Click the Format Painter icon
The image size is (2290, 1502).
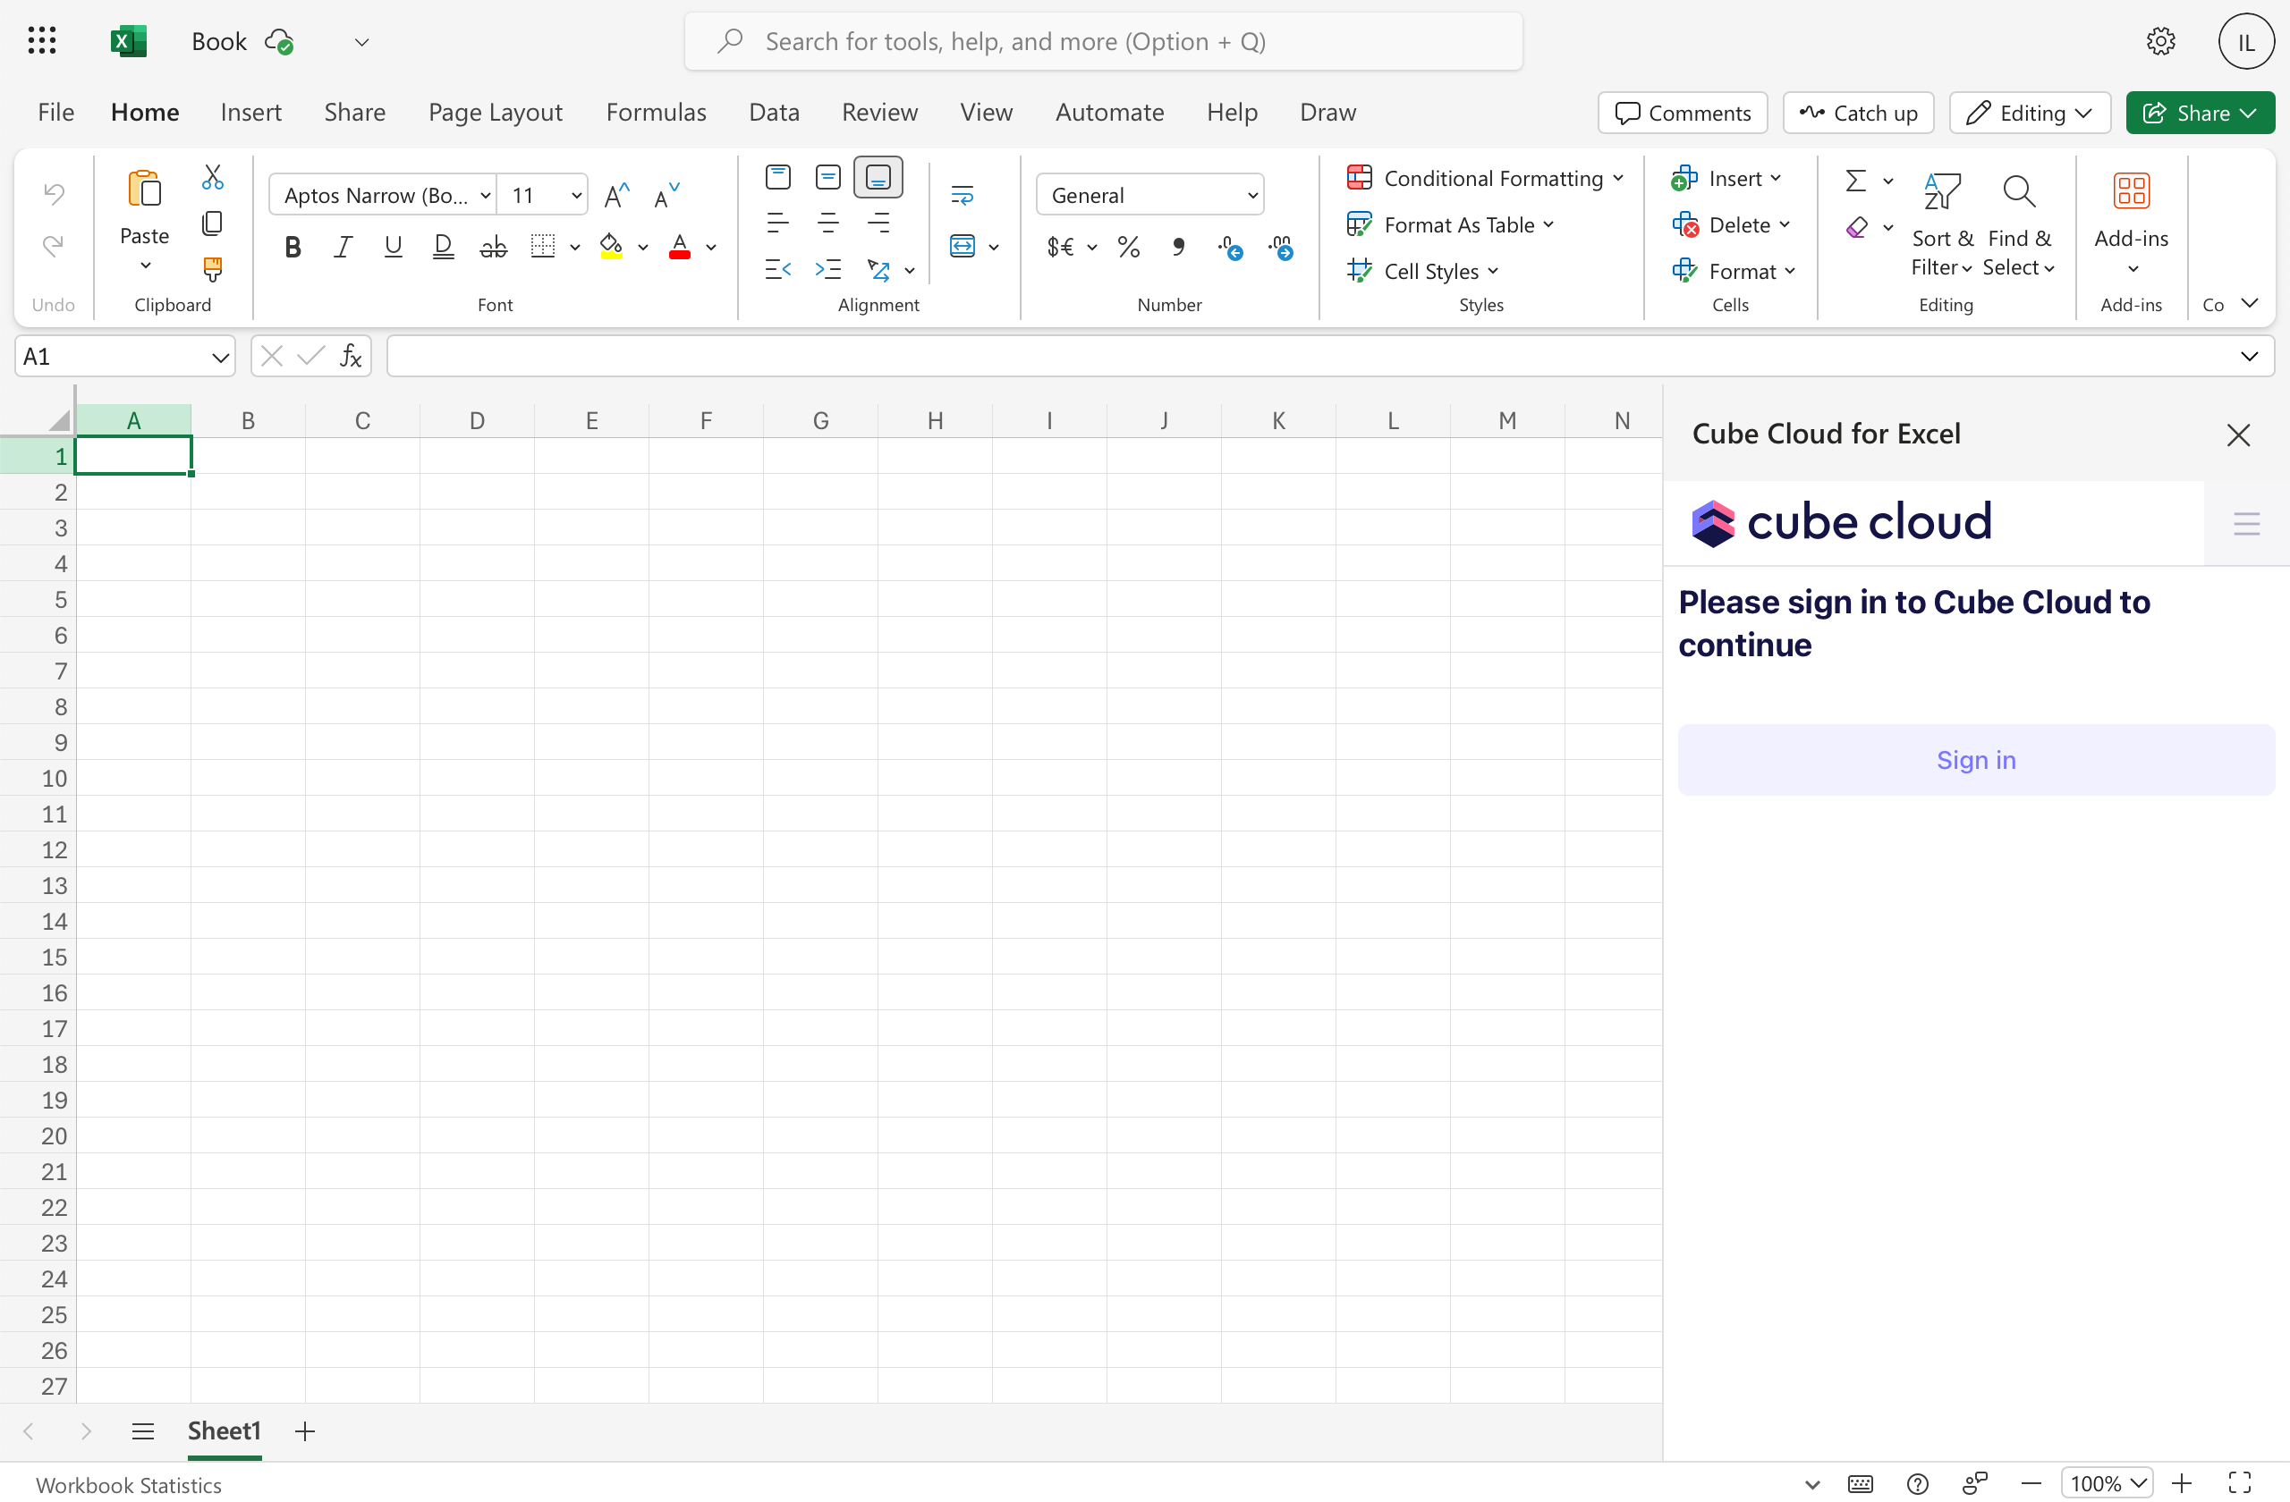[213, 269]
